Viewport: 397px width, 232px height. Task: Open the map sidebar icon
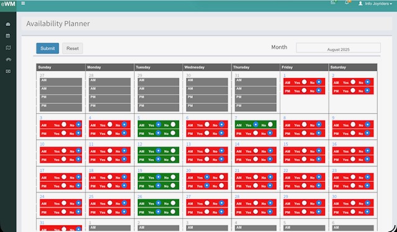tap(8, 48)
